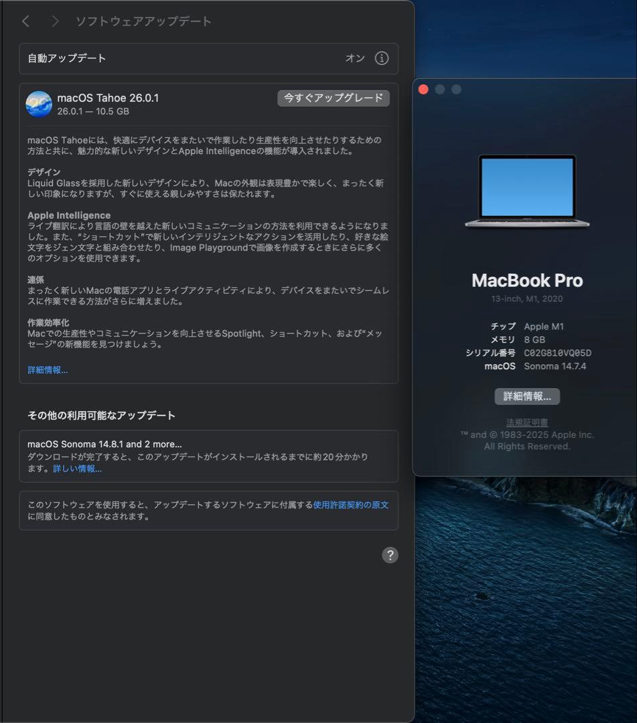637x723 pixels.
Task: Click the yellow minimize traffic light button
Action: [439, 88]
